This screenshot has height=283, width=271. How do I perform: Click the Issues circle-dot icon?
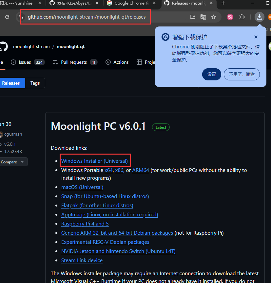(13, 62)
